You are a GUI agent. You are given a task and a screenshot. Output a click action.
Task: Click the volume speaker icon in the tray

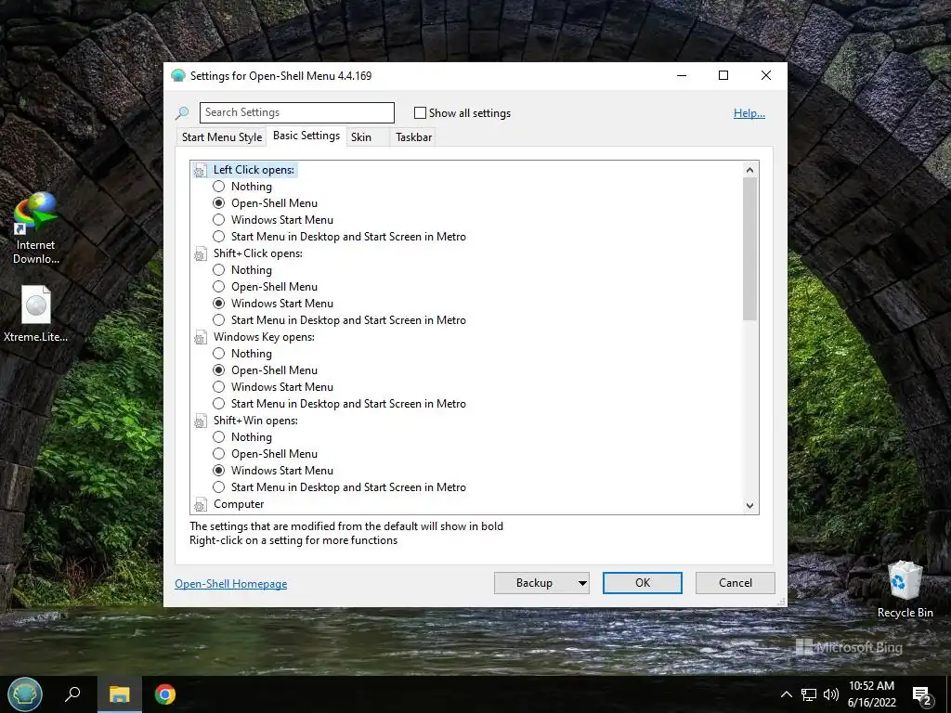point(831,694)
